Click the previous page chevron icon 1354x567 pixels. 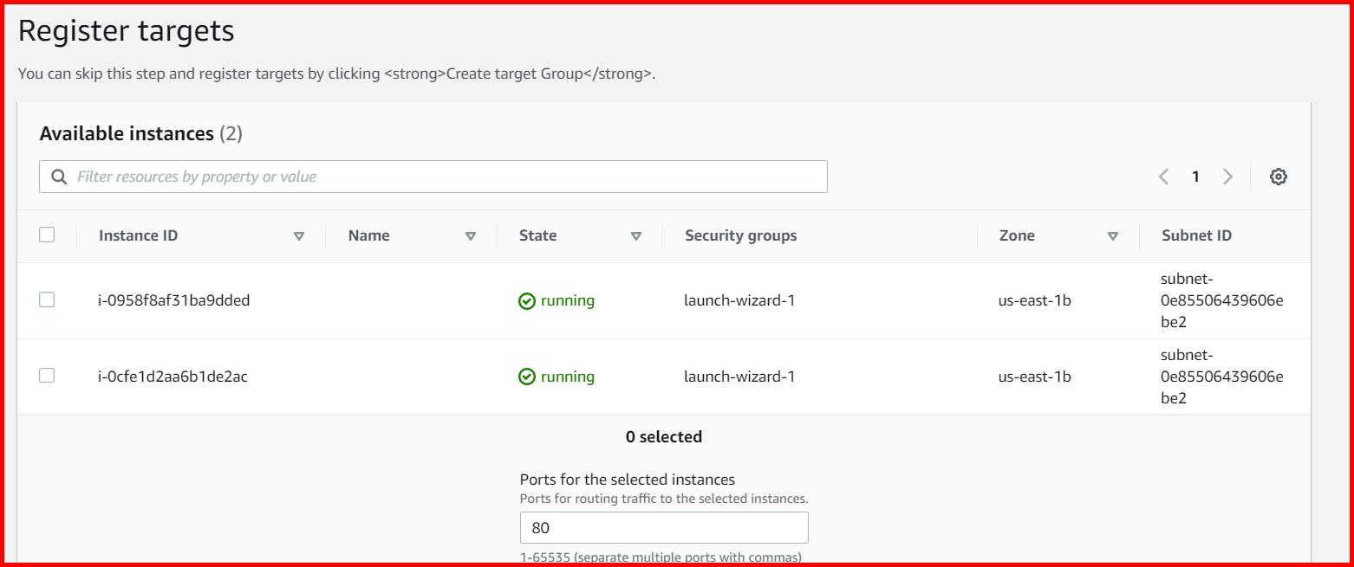tap(1163, 176)
